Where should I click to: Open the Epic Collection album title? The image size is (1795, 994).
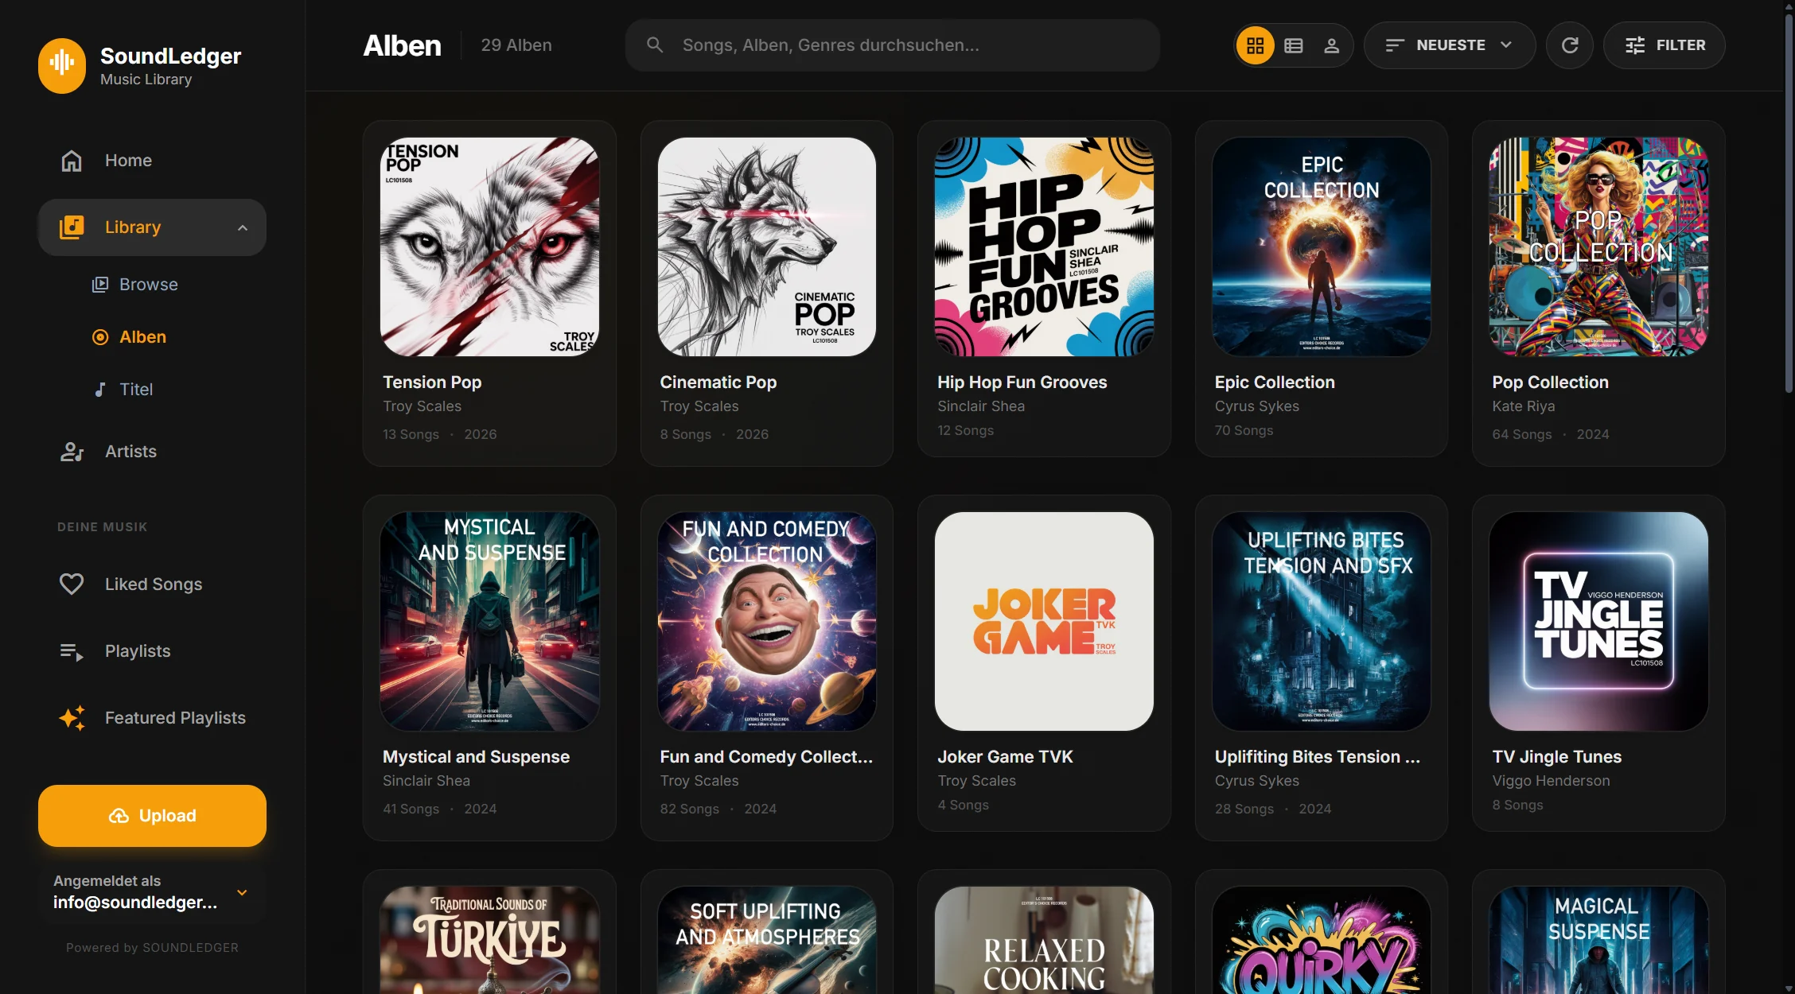click(x=1275, y=382)
